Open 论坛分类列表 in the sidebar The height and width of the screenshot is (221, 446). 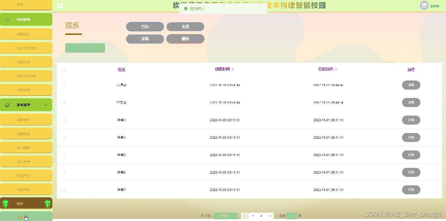pos(26,48)
